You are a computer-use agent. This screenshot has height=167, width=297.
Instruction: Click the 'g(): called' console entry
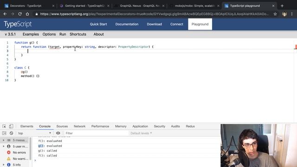pyautogui.click(x=47, y=151)
